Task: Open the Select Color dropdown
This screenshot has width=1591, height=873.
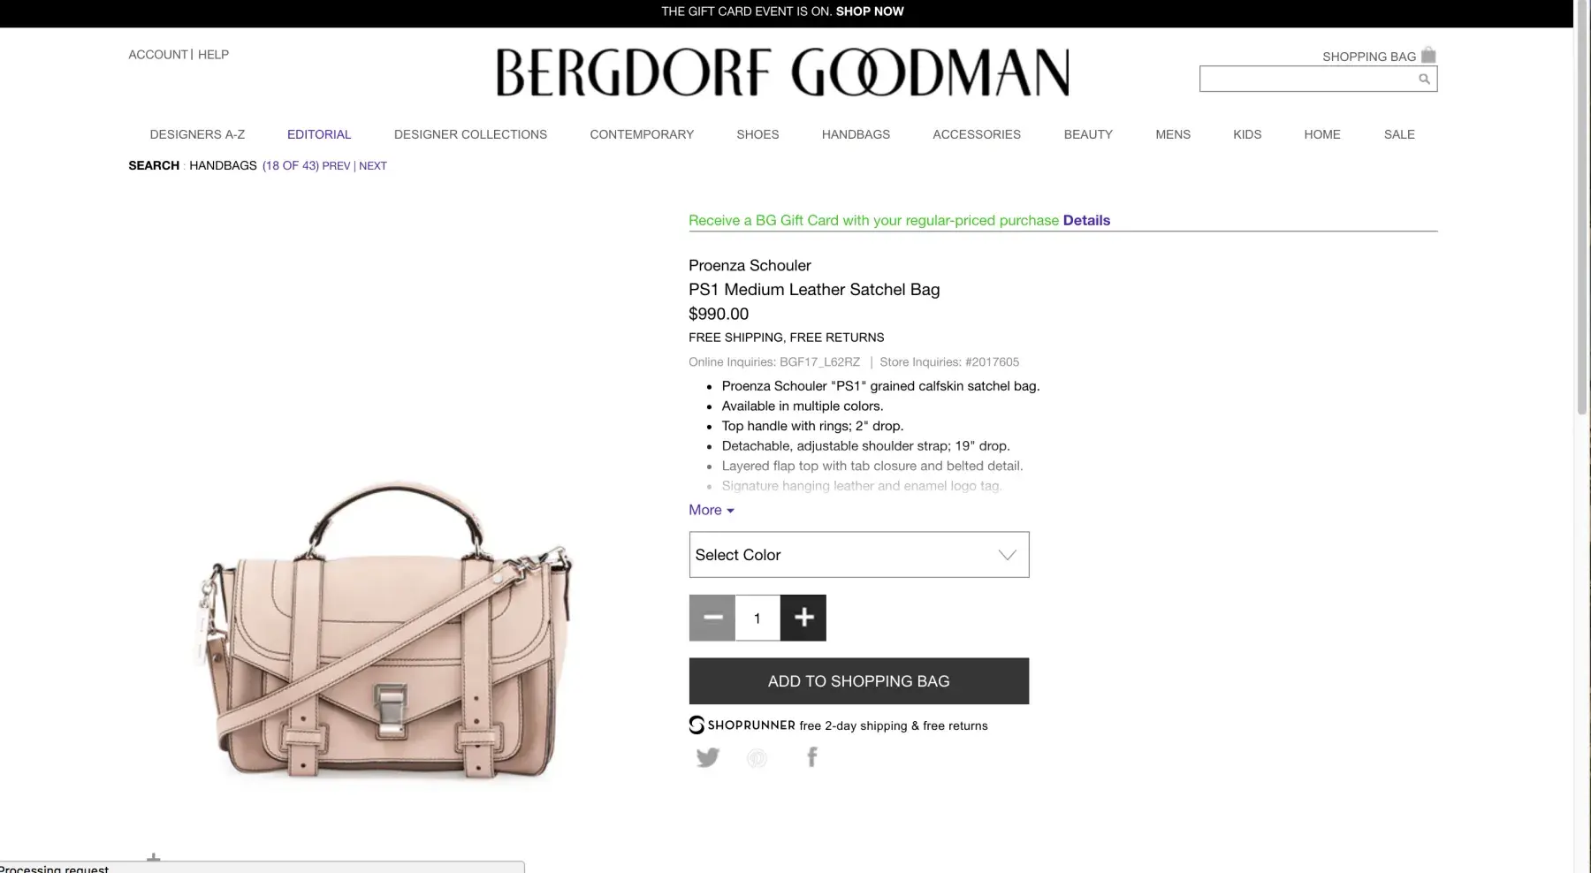Action: pyautogui.click(x=859, y=555)
